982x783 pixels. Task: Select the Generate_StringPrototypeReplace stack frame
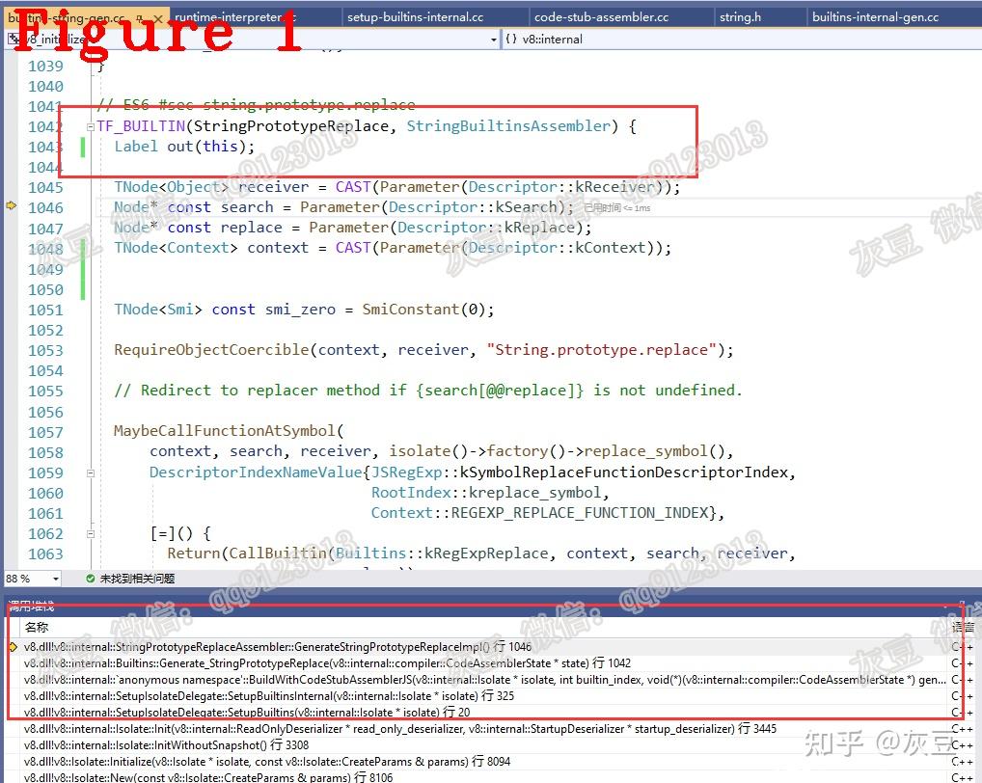(327, 663)
